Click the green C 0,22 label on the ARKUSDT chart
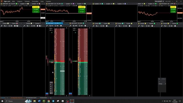 [36, 12]
